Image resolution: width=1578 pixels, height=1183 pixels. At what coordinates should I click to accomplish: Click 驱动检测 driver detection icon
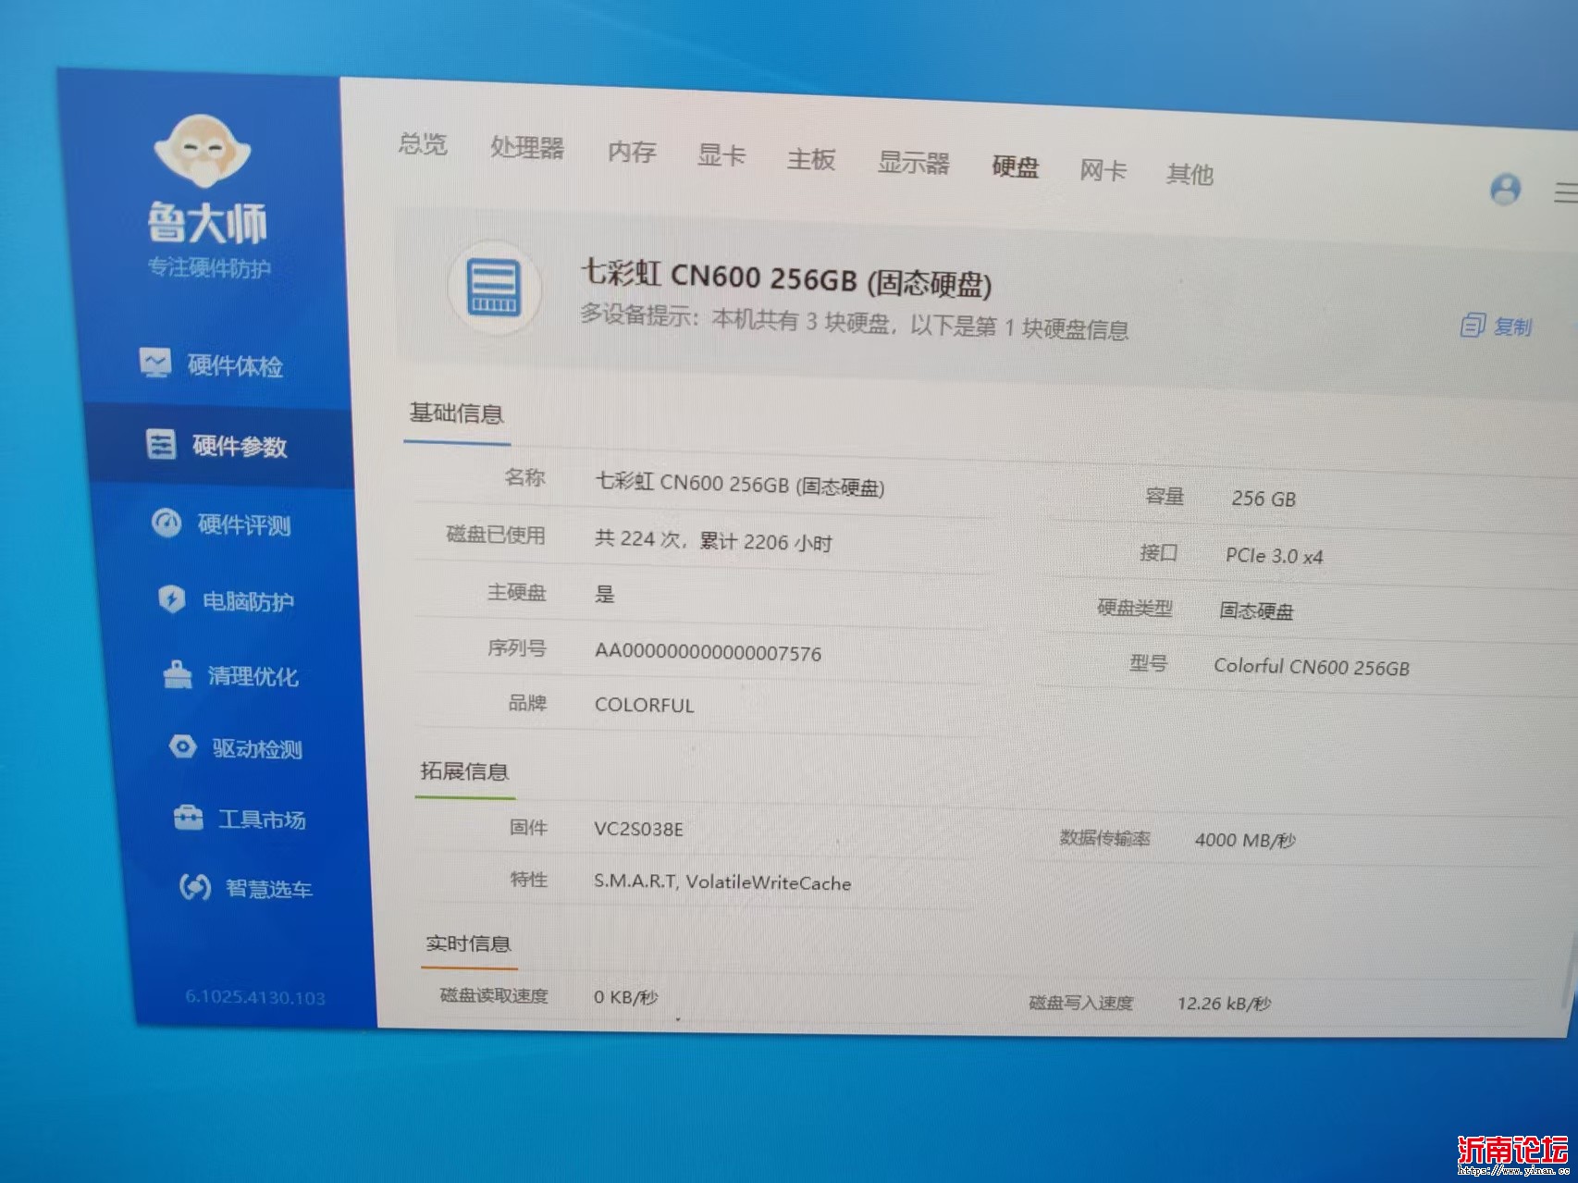point(183,746)
